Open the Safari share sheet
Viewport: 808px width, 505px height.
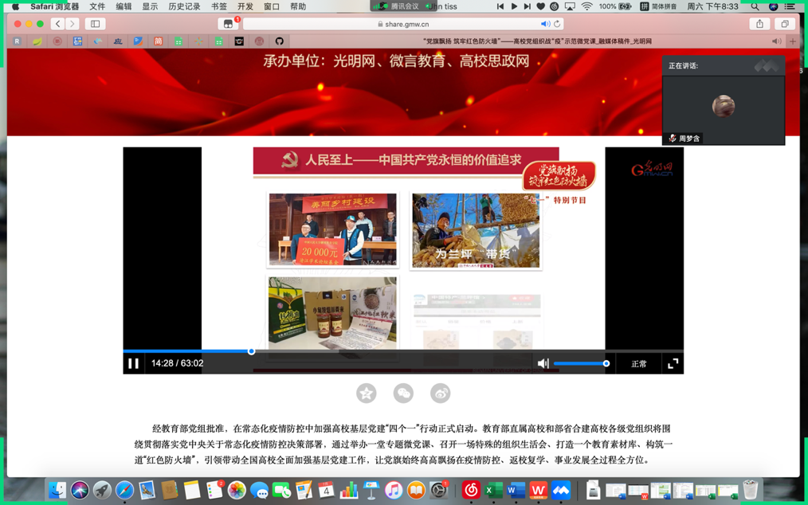759,24
